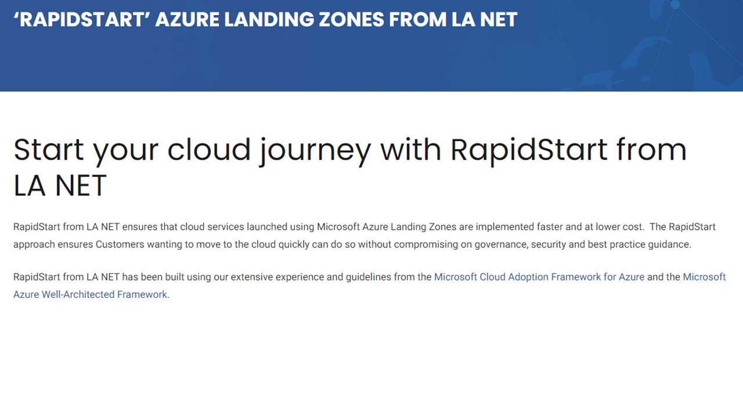Viewport: 743px width, 418px height.
Task: Click heading 'Start your cloud journey with RapidStart'
Action: click(350, 167)
